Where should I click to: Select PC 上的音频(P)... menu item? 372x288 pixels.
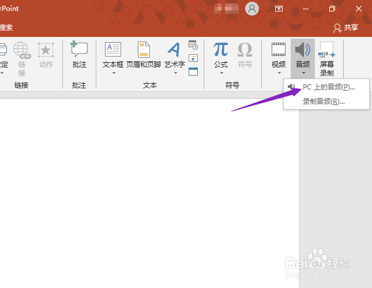(326, 87)
